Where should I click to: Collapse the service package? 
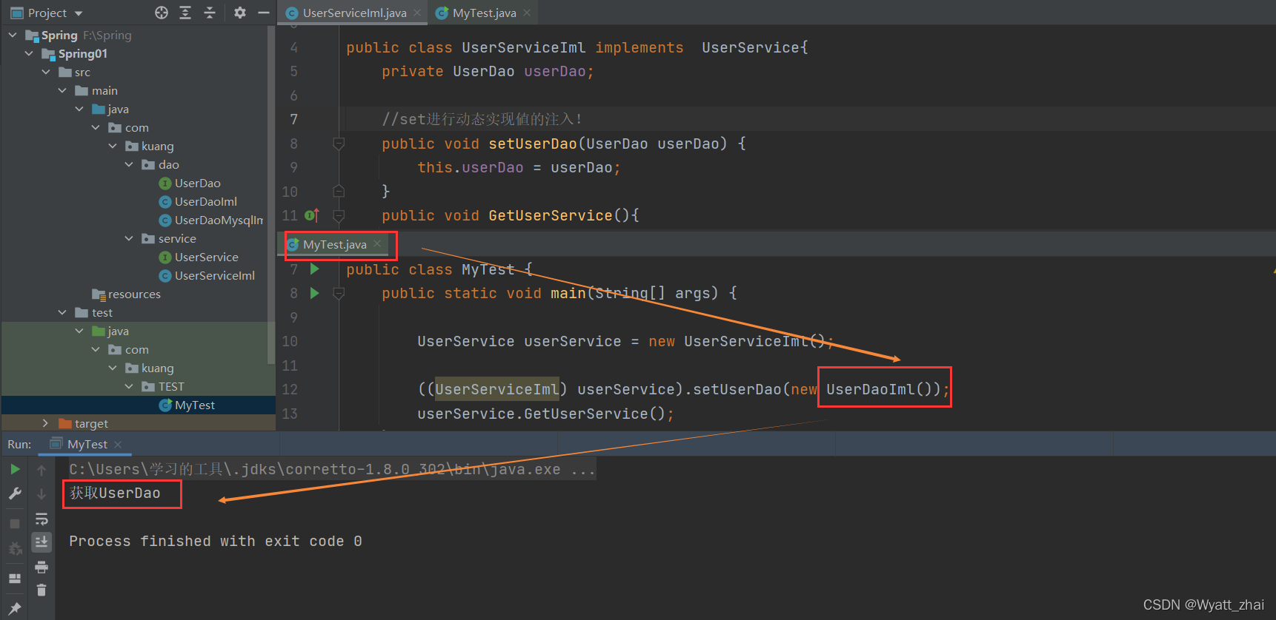tap(129, 238)
